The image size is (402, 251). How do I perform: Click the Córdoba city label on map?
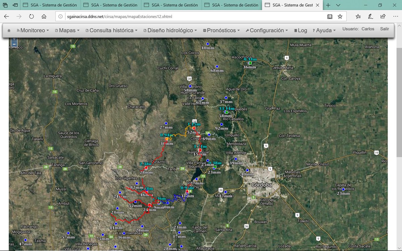tap(262, 185)
